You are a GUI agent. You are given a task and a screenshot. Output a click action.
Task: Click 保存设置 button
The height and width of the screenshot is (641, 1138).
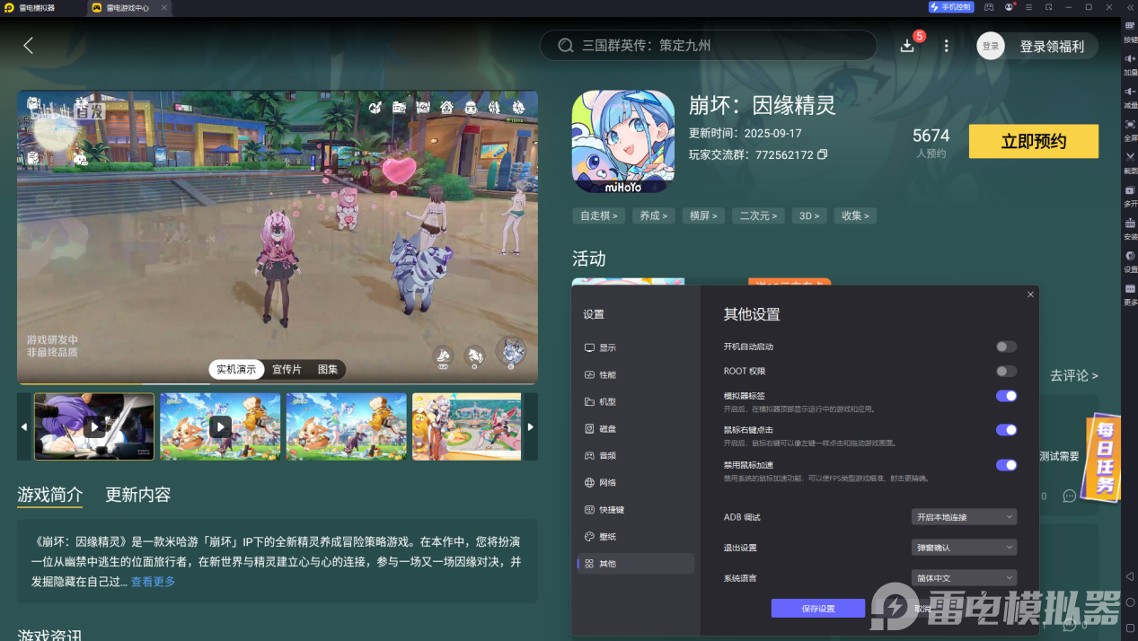(818, 609)
